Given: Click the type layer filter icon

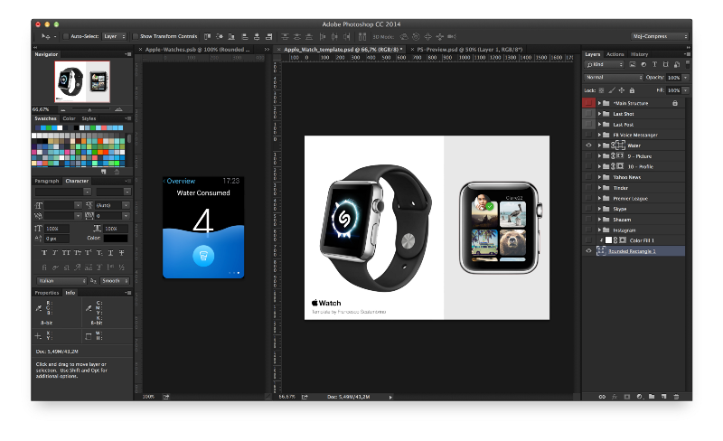Looking at the screenshot, I should pyautogui.click(x=654, y=64).
